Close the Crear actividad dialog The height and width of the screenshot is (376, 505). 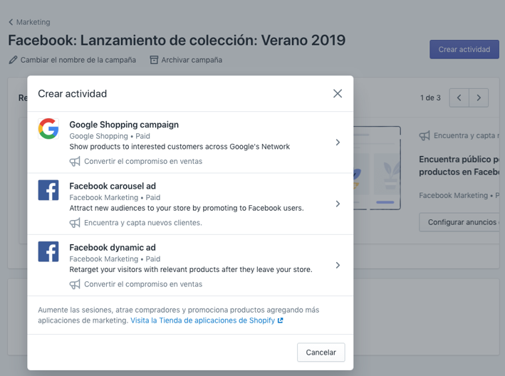tap(338, 93)
